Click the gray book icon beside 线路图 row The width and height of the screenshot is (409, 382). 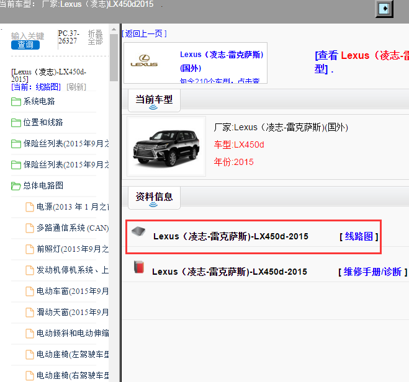coord(138,231)
